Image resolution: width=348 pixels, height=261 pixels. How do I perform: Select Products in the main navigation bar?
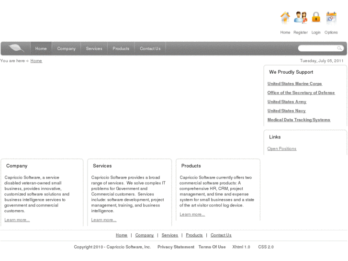coord(121,48)
